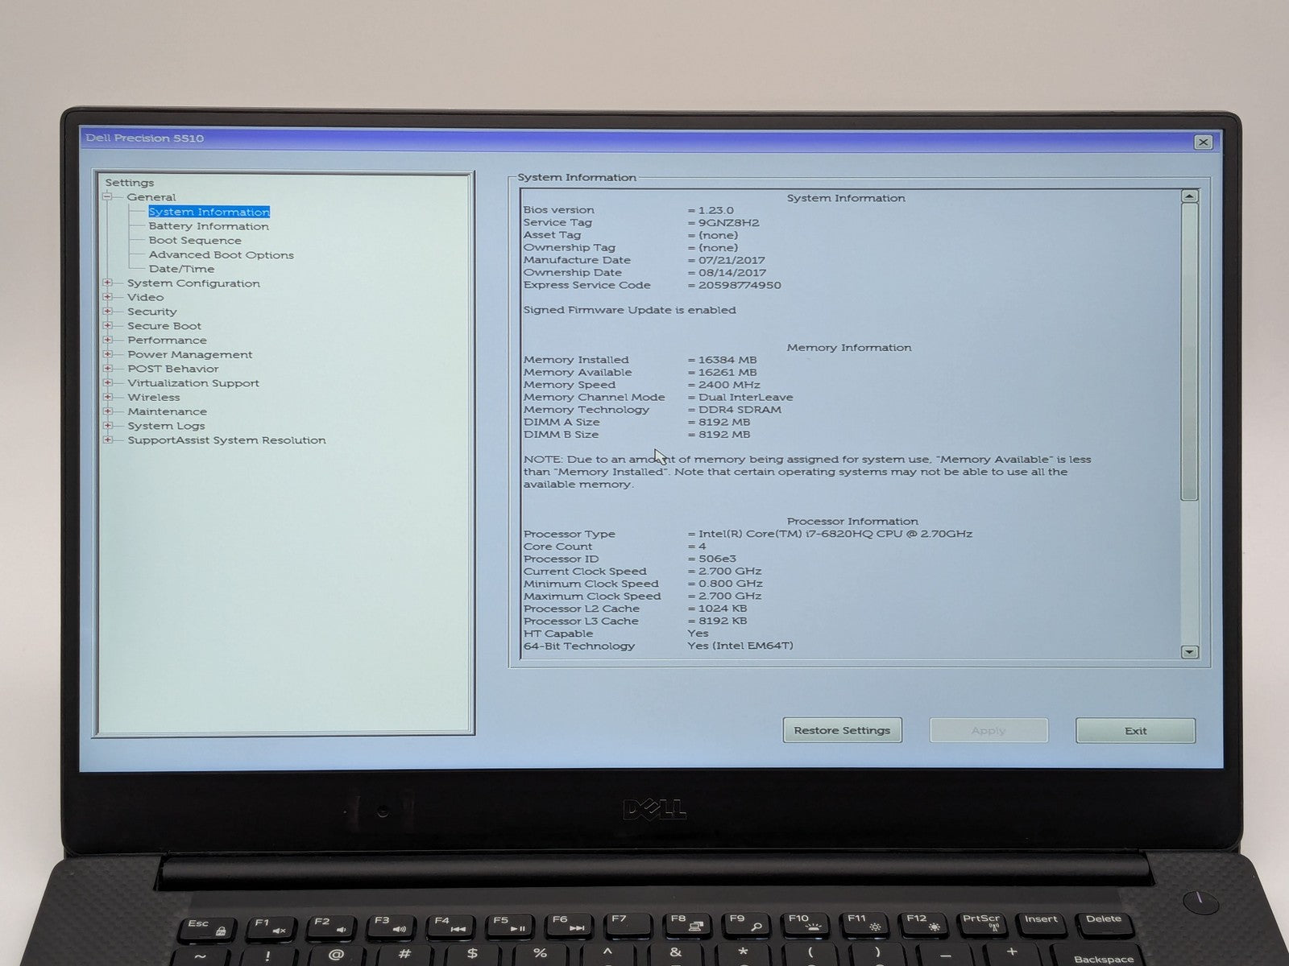Select the Maintenance category
Viewport: 1289px width, 966px height.
(x=168, y=411)
